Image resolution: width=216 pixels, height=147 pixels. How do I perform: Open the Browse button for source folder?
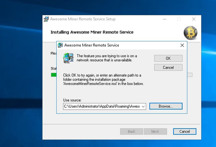point(166,106)
